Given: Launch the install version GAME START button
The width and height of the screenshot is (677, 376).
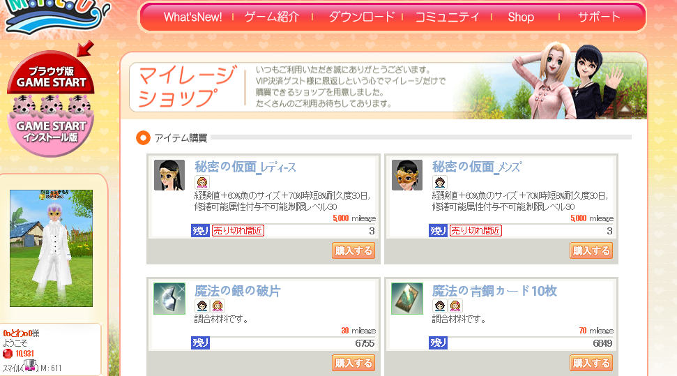Looking at the screenshot, I should 51,129.
